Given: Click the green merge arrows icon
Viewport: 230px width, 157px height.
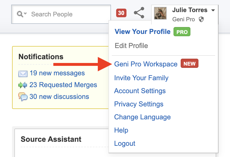Looking at the screenshot, I should coord(23,85).
